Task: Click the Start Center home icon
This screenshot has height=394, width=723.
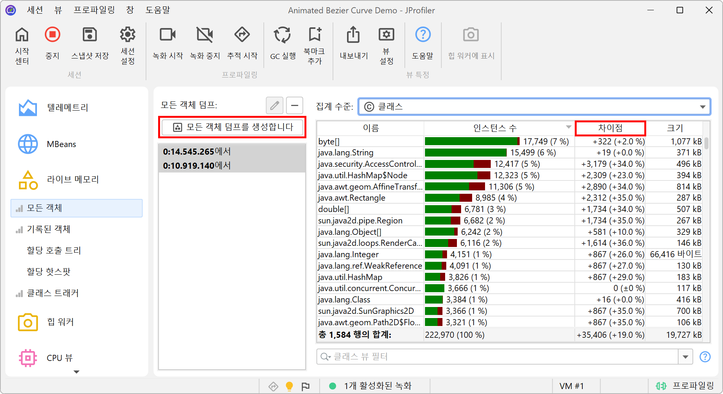Action: click(x=22, y=35)
